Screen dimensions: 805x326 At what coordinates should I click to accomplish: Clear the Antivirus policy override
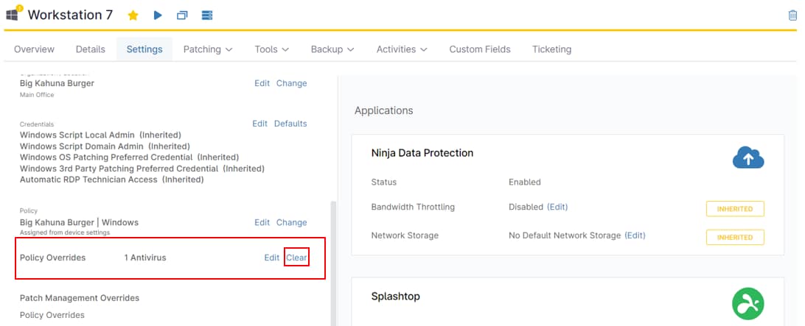tap(296, 258)
